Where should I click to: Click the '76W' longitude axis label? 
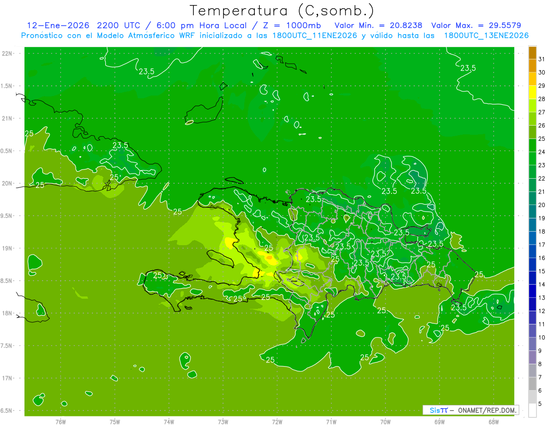60,422
